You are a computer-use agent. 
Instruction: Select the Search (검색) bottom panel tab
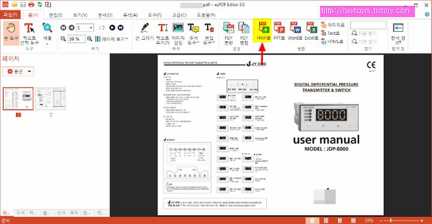pyautogui.click(x=61, y=213)
